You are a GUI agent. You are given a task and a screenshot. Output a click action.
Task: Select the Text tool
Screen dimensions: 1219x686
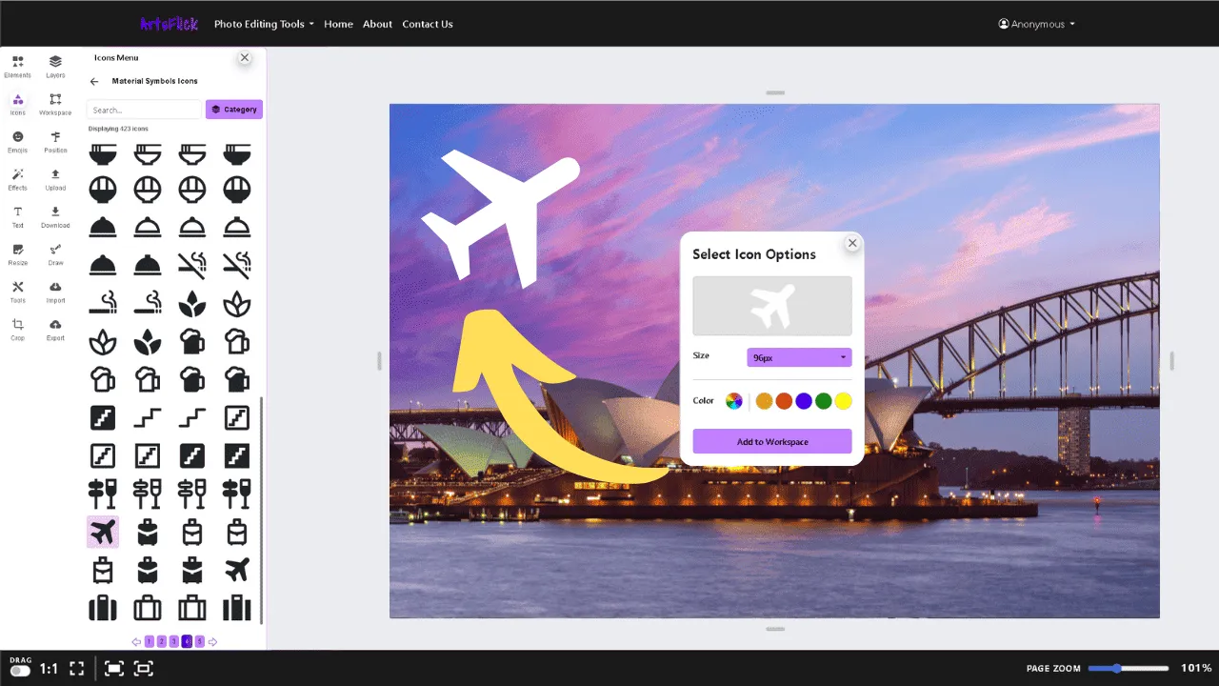pos(17,217)
